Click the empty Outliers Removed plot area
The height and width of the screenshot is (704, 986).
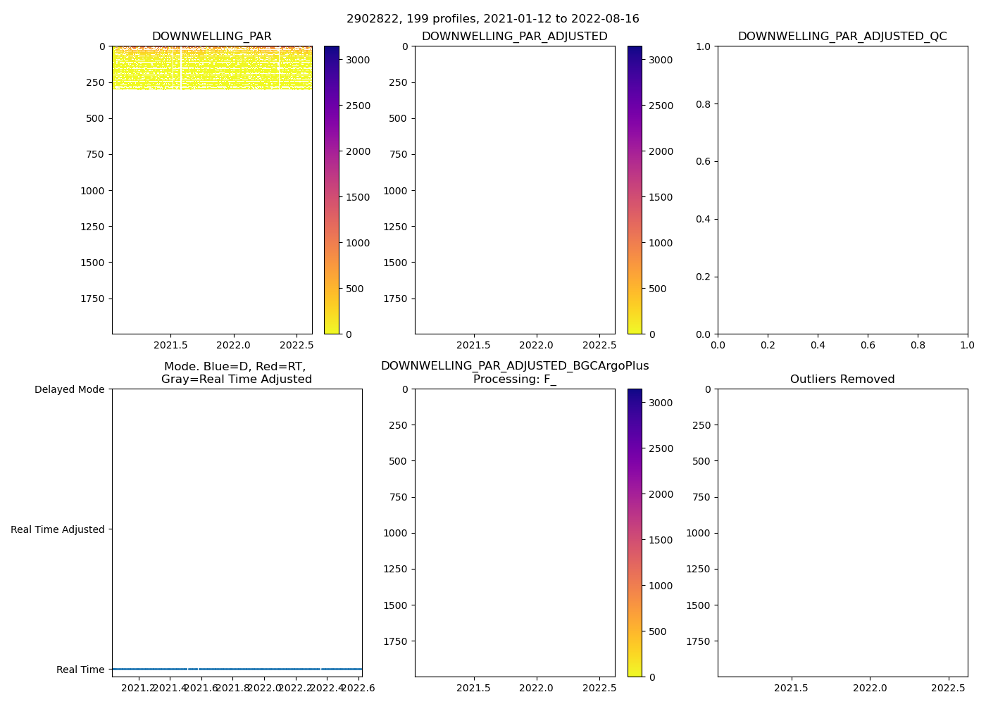(x=842, y=533)
